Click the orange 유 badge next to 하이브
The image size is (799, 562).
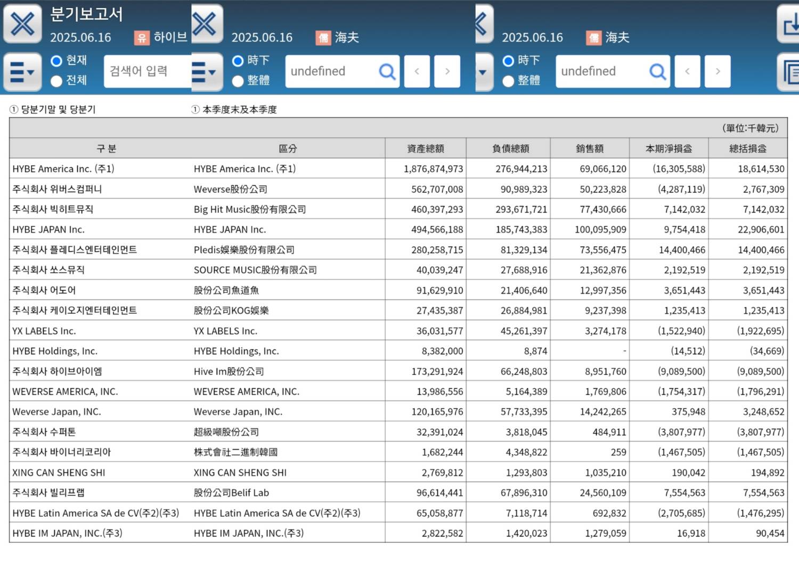(141, 37)
